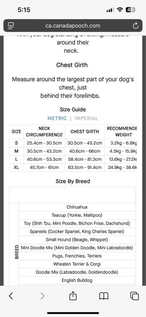The width and height of the screenshot is (146, 317).
Task: Tap the home indicator bar
Action: click(x=73, y=313)
